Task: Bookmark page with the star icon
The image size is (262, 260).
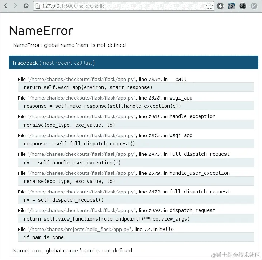Action: 209,6
